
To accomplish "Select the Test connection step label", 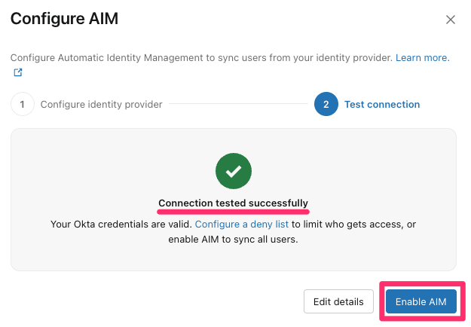I will 382,105.
